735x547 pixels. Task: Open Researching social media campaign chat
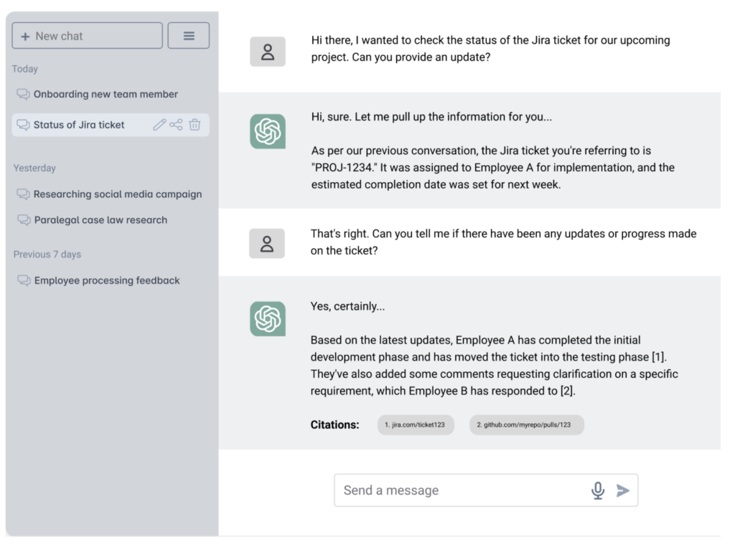coord(118,194)
